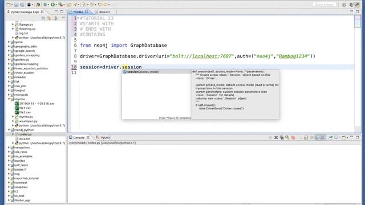Save the current file via toolbar
Image resolution: width=365 pixels, height=205 pixels.
point(17,5)
